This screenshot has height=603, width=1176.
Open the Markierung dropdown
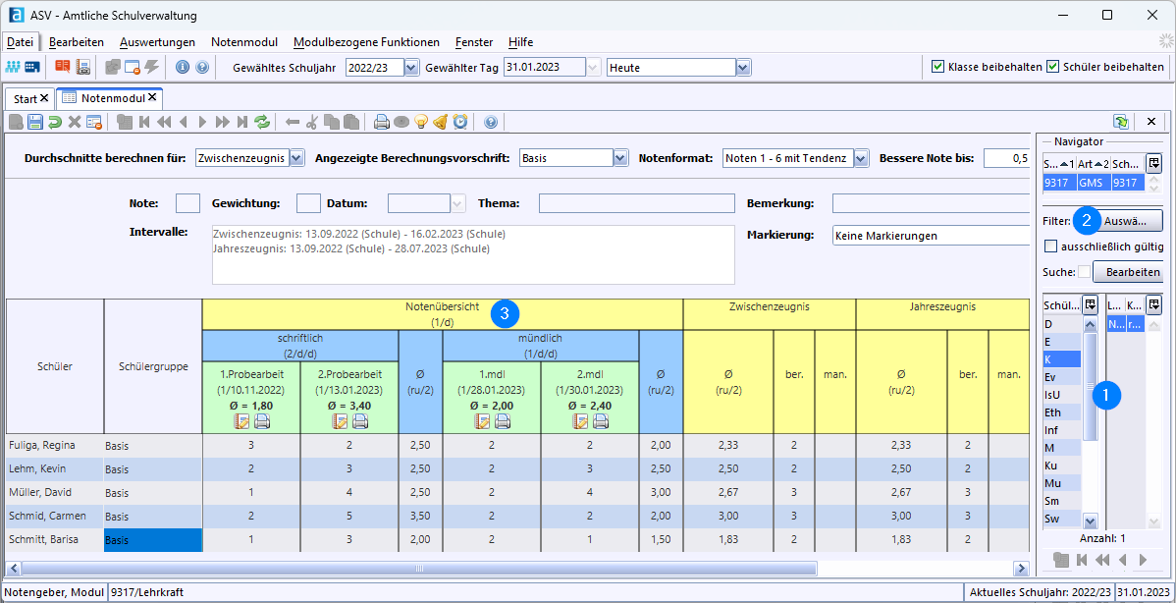[930, 236]
